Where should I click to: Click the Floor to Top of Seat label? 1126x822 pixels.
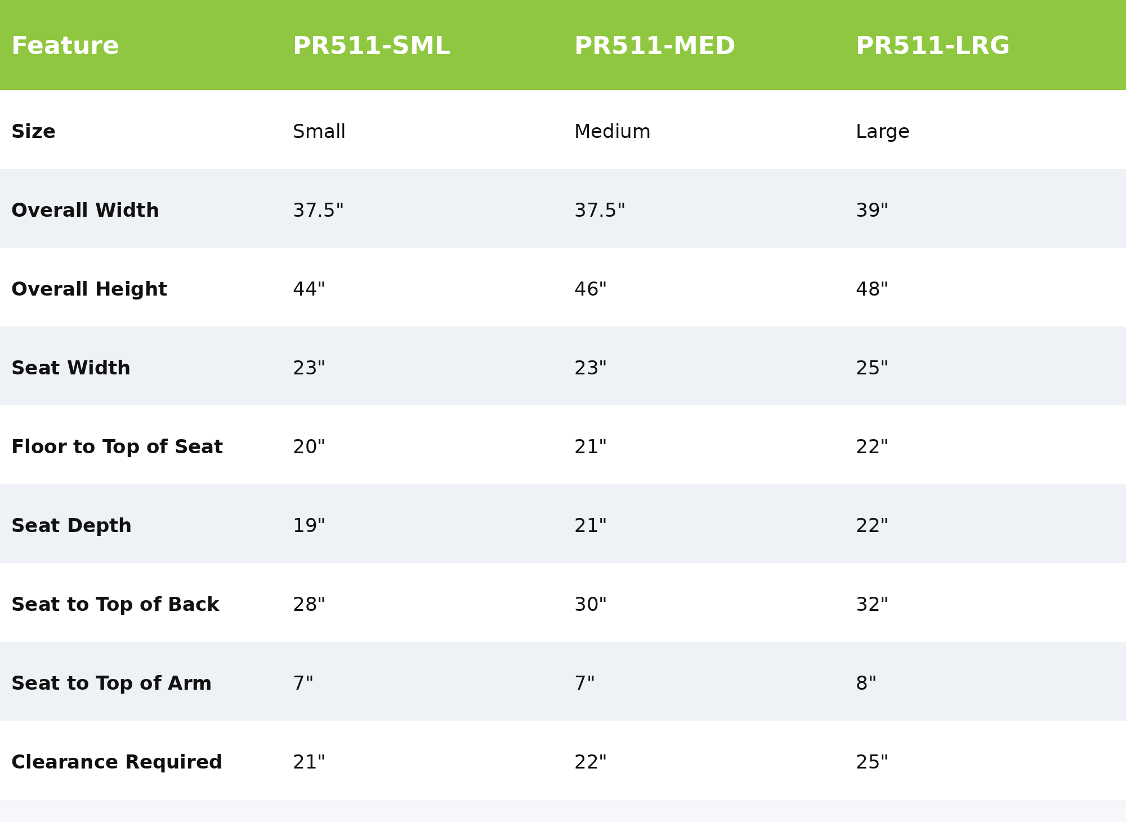tap(117, 447)
